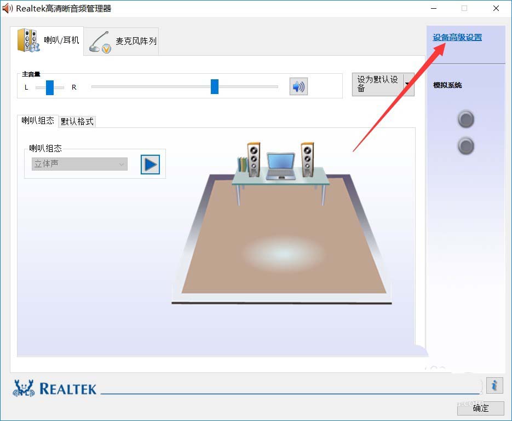Click the Realtek logo at the bottom left
This screenshot has height=421, width=512.
[x=55, y=387]
